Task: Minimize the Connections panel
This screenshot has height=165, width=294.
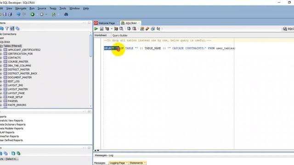Action: (84, 23)
